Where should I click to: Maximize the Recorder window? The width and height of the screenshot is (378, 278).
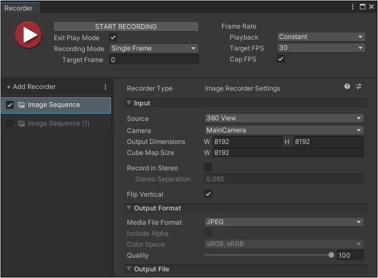coord(362,7)
